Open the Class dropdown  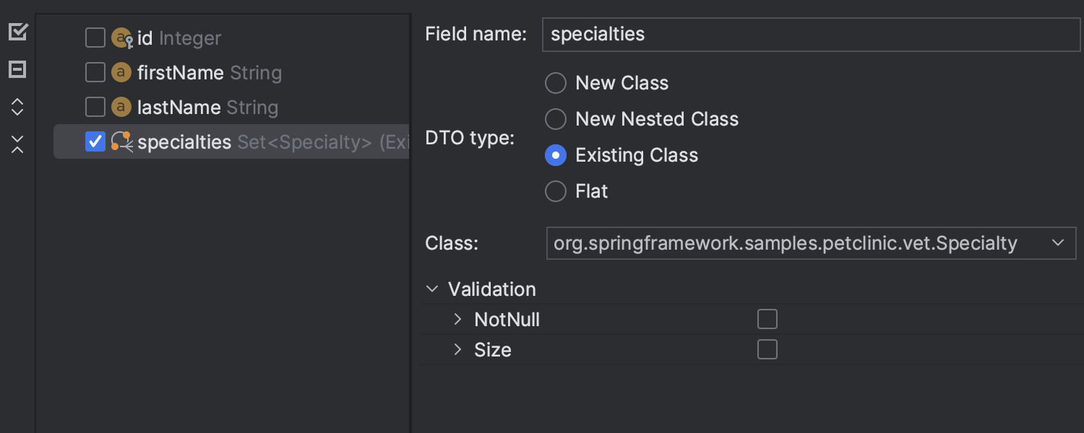[811, 243]
